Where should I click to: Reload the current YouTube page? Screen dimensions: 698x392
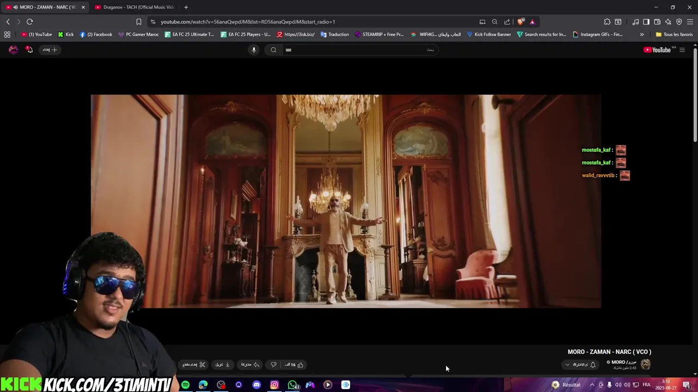(29, 22)
